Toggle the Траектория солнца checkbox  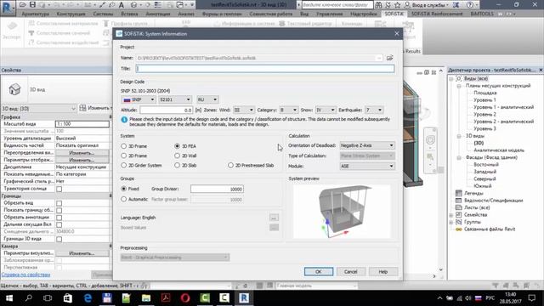coord(59,189)
